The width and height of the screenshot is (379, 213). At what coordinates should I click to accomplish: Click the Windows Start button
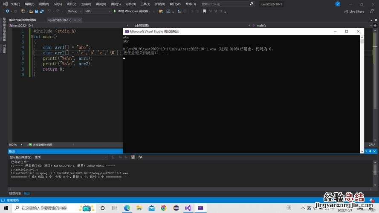coord(6,208)
